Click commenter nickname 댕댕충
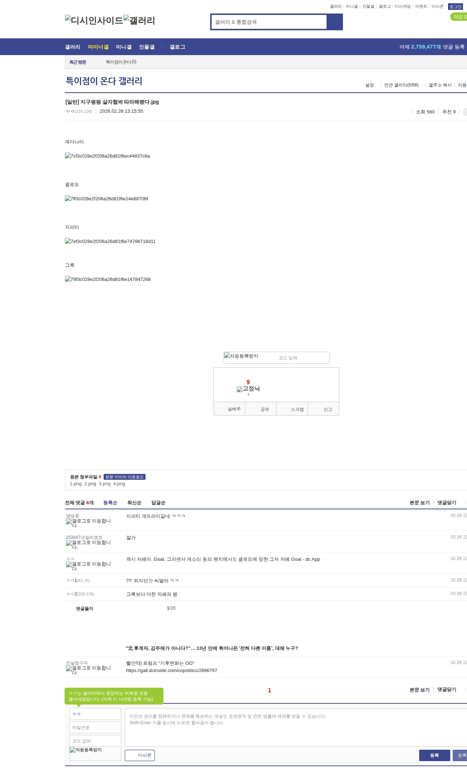This screenshot has width=467, height=768. click(x=73, y=516)
